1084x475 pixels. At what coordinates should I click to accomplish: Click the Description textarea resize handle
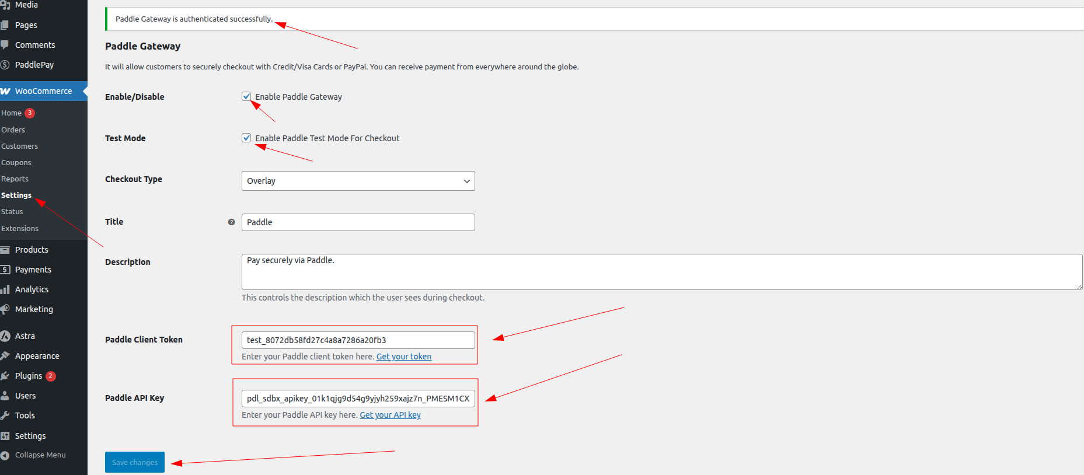1079,286
